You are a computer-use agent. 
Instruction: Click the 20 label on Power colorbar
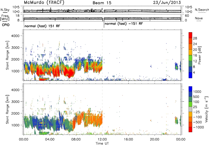click(x=195, y=50)
